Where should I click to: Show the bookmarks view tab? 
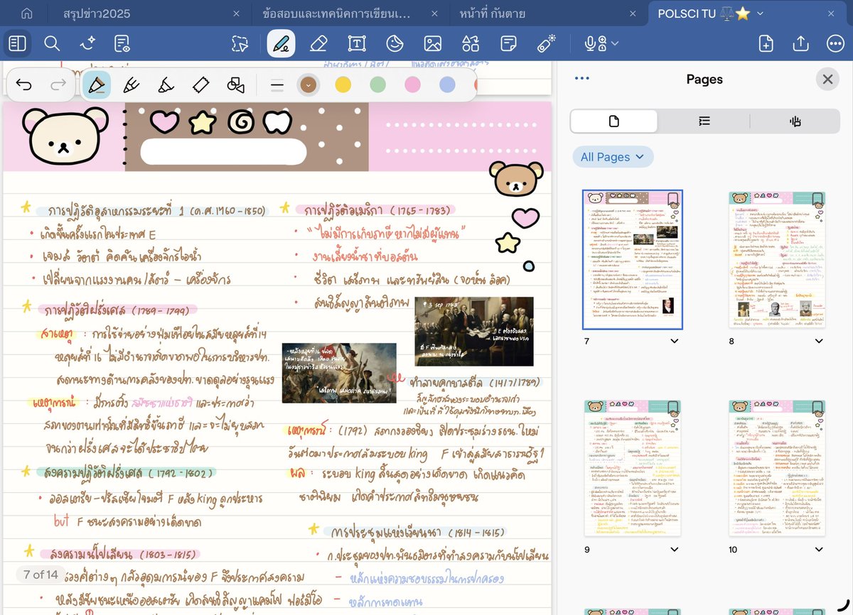point(795,121)
